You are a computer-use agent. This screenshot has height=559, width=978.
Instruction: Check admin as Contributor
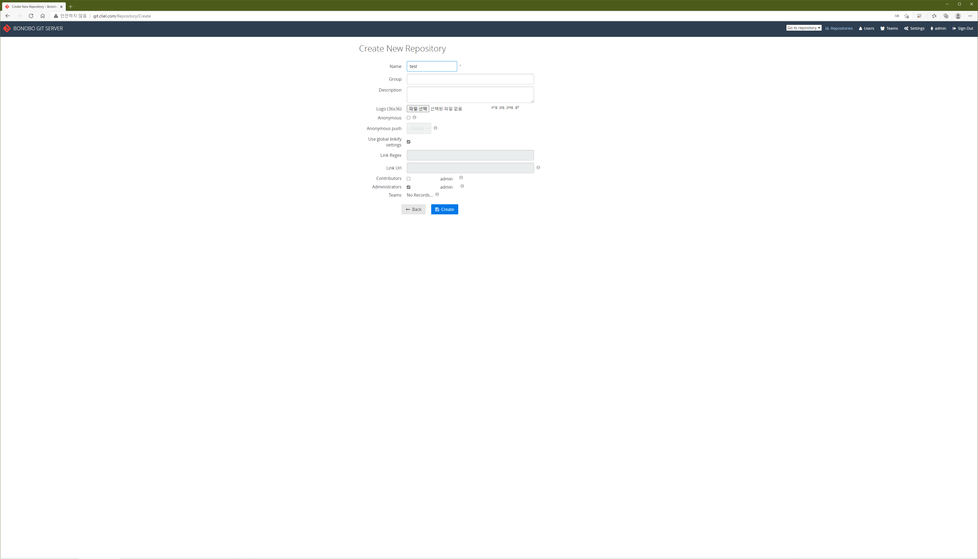click(x=409, y=179)
